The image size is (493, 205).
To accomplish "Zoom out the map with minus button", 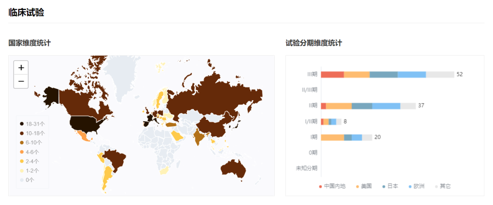I will pyautogui.click(x=21, y=81).
